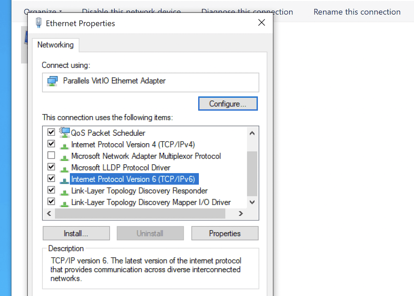The image size is (414, 296).
Task: Click Disable this network device
Action: tap(131, 12)
